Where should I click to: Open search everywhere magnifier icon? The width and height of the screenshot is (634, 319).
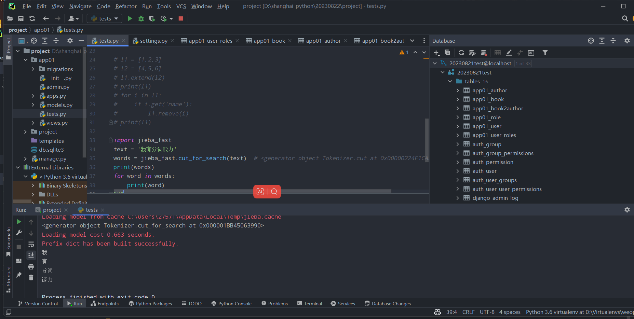[625, 18]
